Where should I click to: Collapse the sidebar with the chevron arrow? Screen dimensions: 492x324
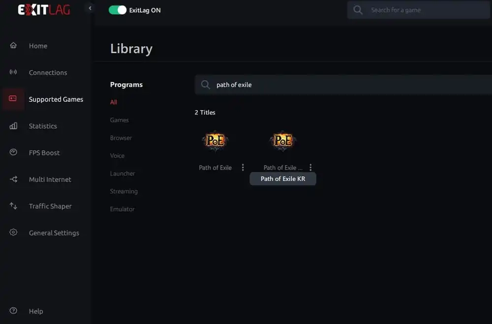pos(90,8)
